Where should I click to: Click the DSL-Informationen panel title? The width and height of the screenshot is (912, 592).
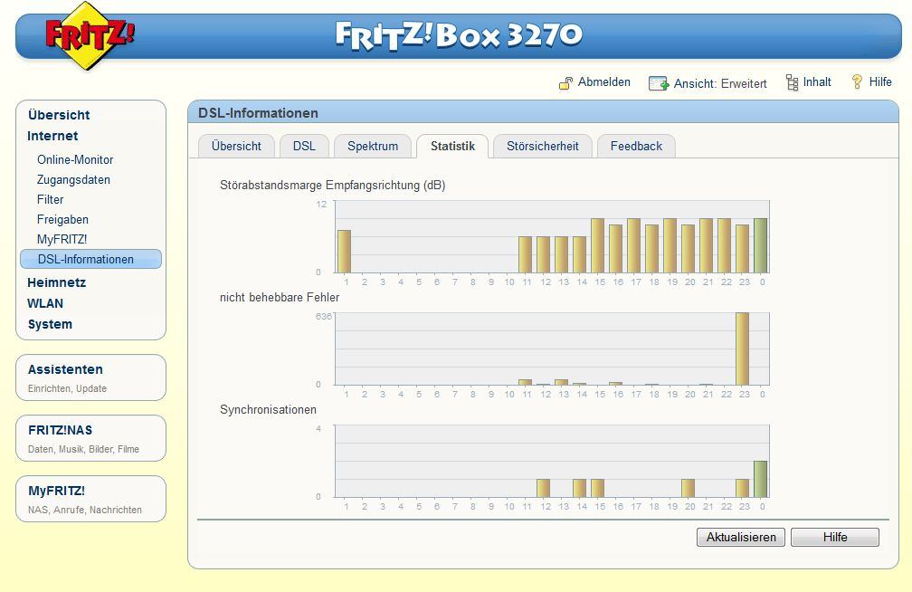[258, 113]
